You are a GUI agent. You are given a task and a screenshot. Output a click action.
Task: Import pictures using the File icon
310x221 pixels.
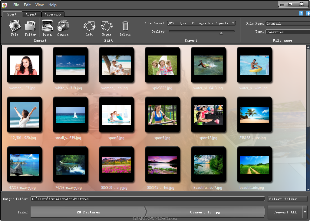click(x=15, y=28)
